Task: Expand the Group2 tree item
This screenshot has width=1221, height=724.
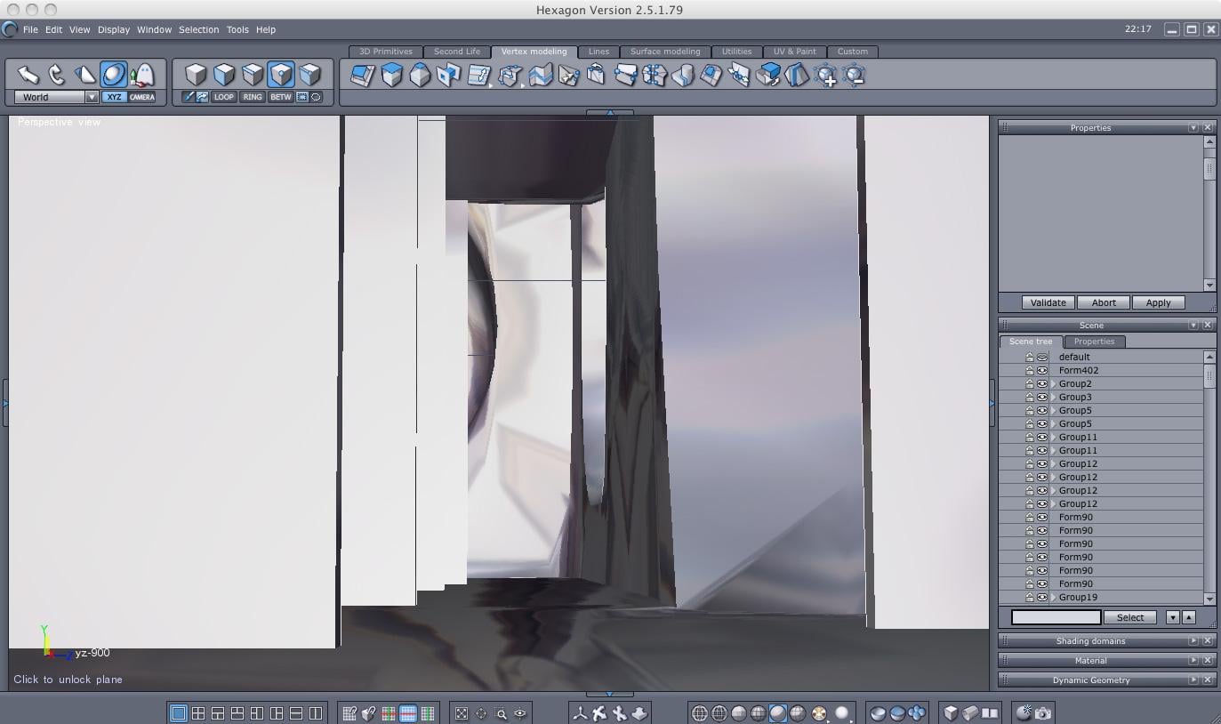Action: coord(1054,383)
